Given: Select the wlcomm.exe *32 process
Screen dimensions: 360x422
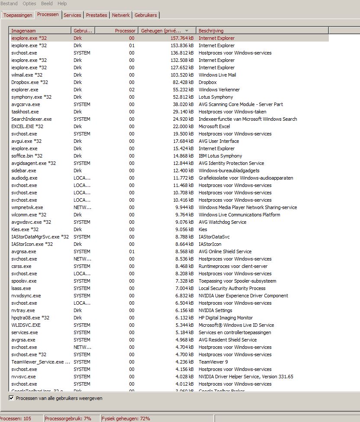Looking at the screenshot, I should [x=169, y=215].
